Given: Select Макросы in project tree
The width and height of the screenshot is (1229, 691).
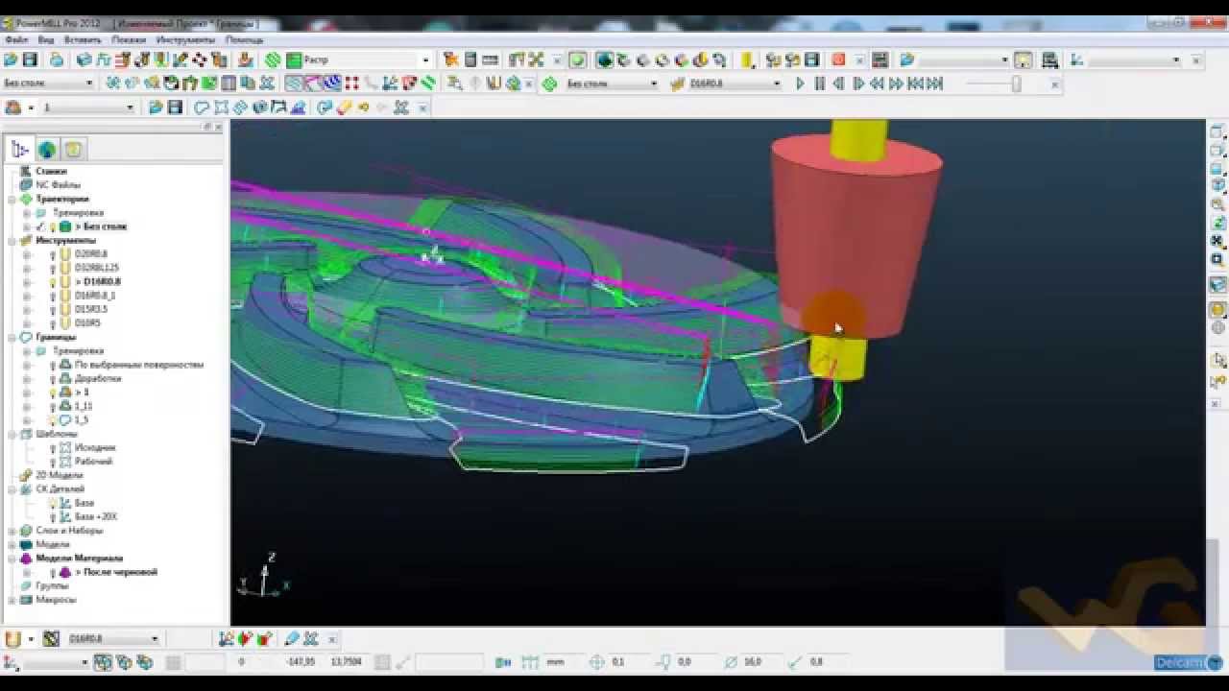Looking at the screenshot, I should pos(56,600).
